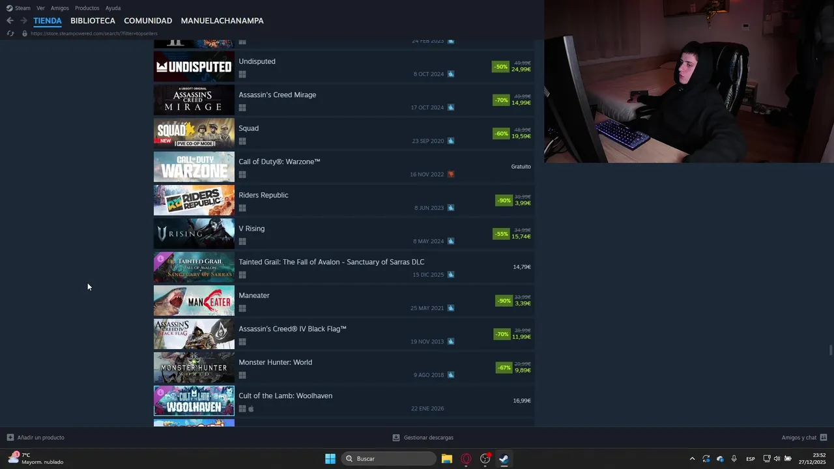Click the Undisputed thumbnail image

coord(194,66)
